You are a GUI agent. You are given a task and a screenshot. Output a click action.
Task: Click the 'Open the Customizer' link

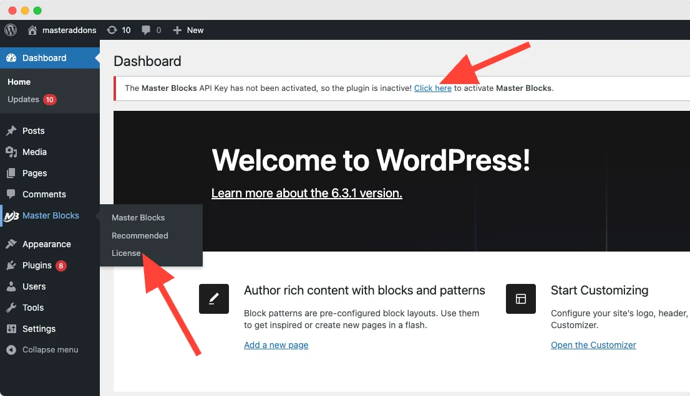click(593, 345)
